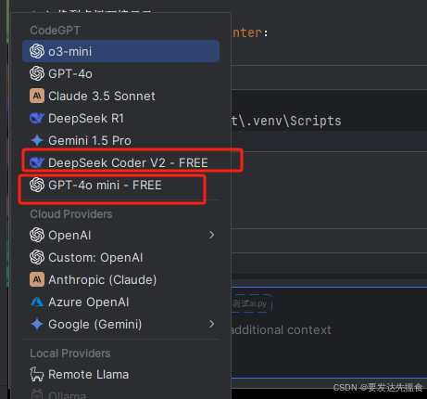Viewport: 427px width, 399px height.
Task: Click the whale icon for DeepSeek Coder V2
Action: pyautogui.click(x=37, y=162)
